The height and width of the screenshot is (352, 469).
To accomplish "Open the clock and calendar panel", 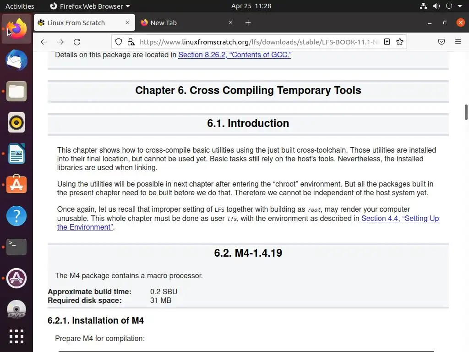I will click(x=251, y=6).
